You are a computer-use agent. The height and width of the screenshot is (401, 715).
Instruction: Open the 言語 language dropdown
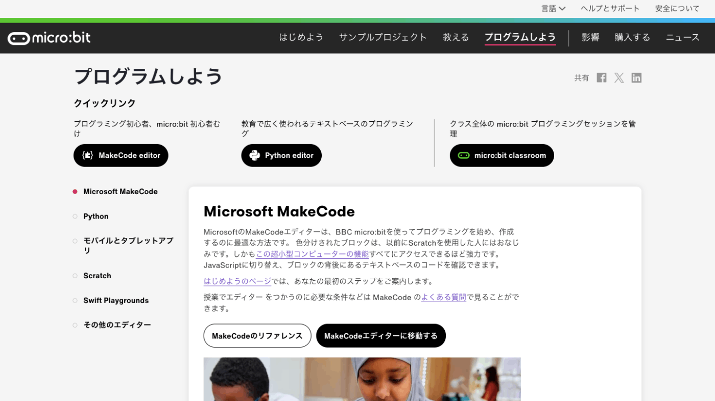coord(554,9)
